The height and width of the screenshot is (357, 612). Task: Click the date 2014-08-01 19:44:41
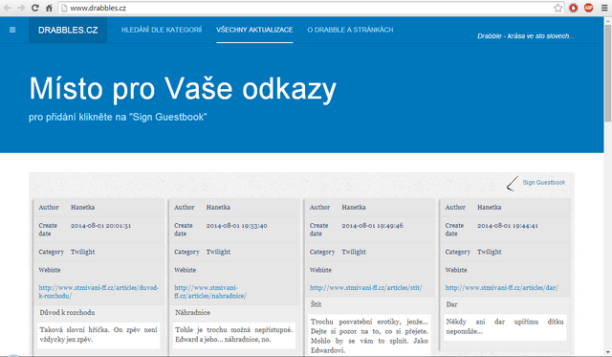(508, 226)
